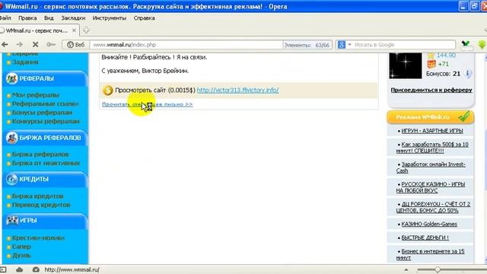Open Дуэль game link
Image resolution: width=487 pixels, height=274 pixels.
tap(21, 256)
